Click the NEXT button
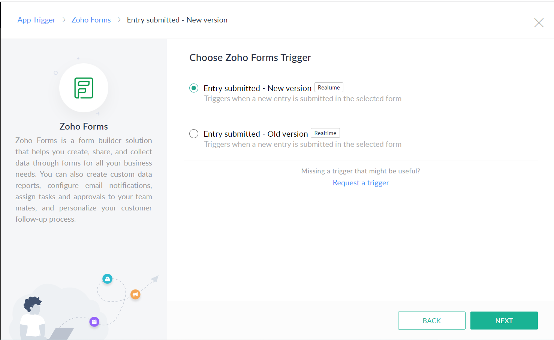Viewport: 554px width, 340px height. point(504,321)
